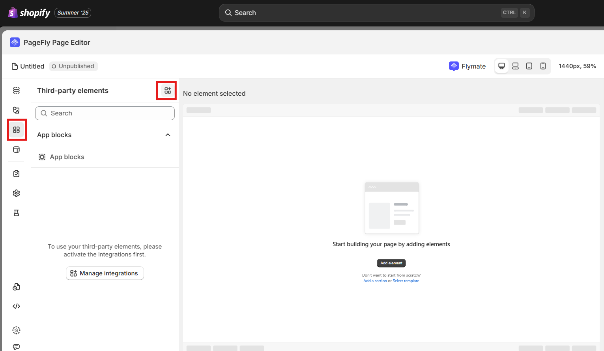Open the image media icon in sidebar
This screenshot has width=604, height=351.
[x=17, y=110]
